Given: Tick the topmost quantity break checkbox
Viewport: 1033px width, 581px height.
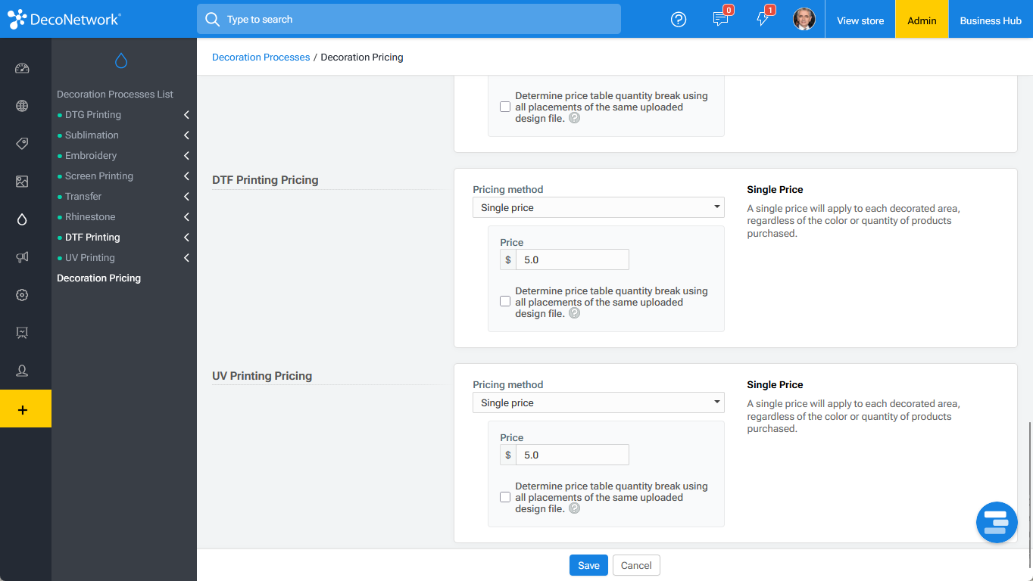Looking at the screenshot, I should [505, 107].
